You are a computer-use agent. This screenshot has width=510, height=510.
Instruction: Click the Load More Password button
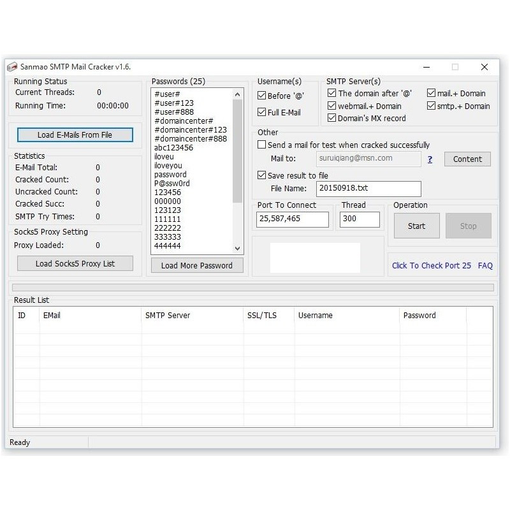point(197,265)
